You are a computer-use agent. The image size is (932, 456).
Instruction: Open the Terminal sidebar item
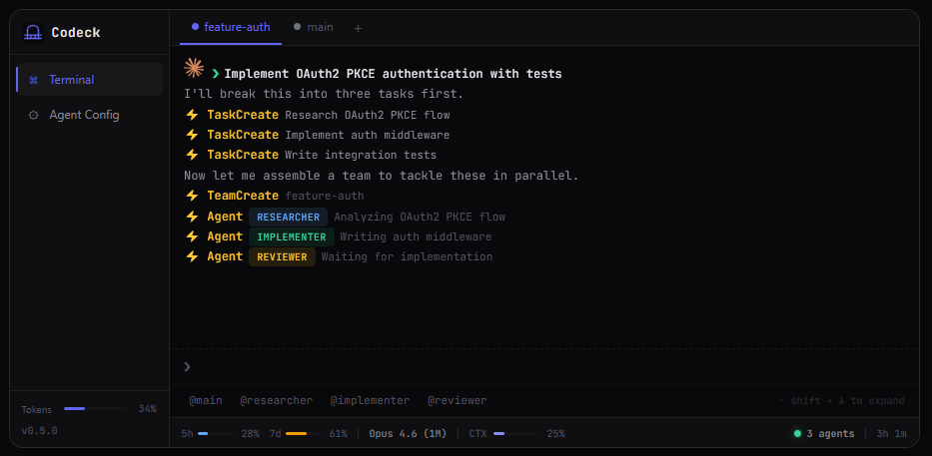click(89, 80)
